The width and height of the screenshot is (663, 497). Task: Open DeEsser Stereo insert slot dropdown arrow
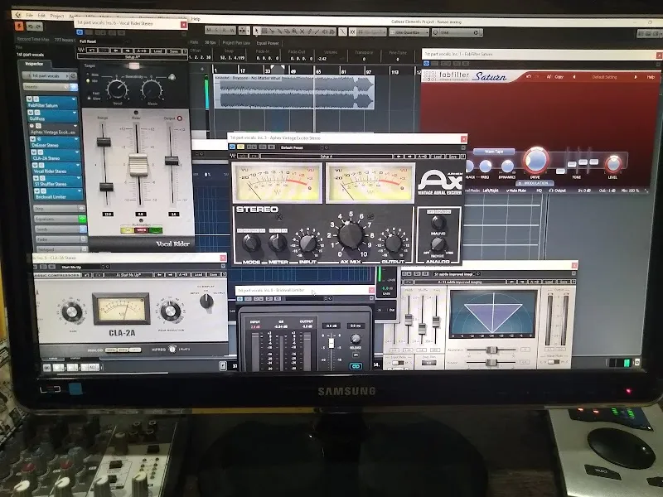tap(76, 139)
